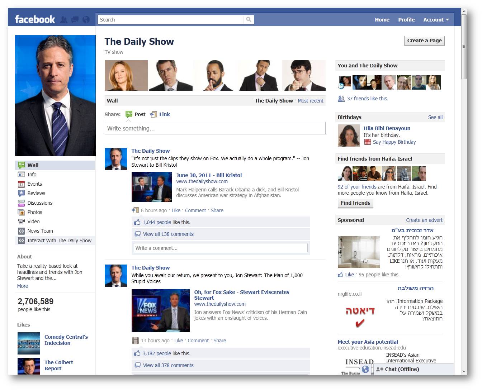482x390 pixels.
Task: Click the red-haired woman correspondent photo
Action: 126,75
